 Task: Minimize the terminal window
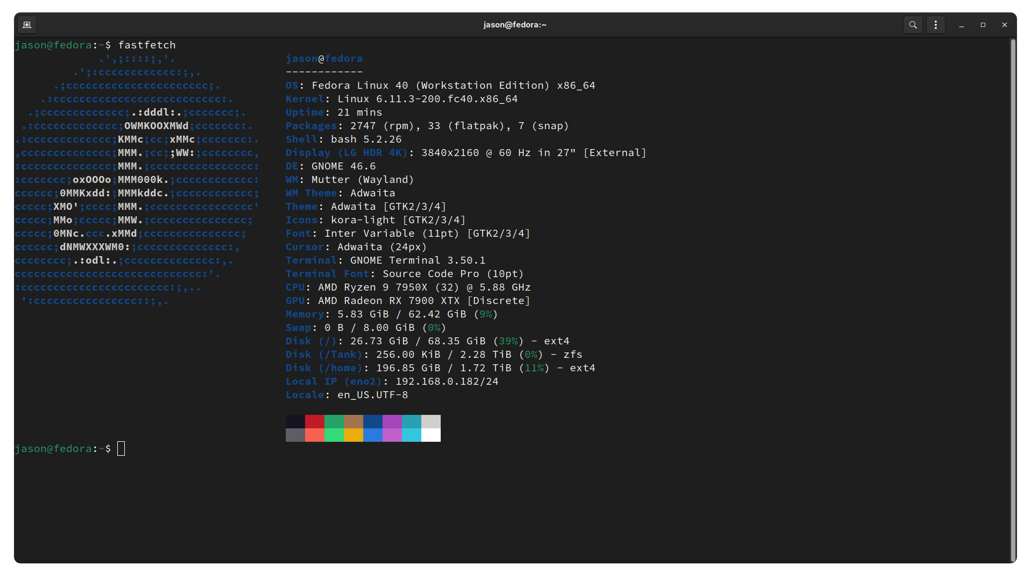(x=962, y=25)
